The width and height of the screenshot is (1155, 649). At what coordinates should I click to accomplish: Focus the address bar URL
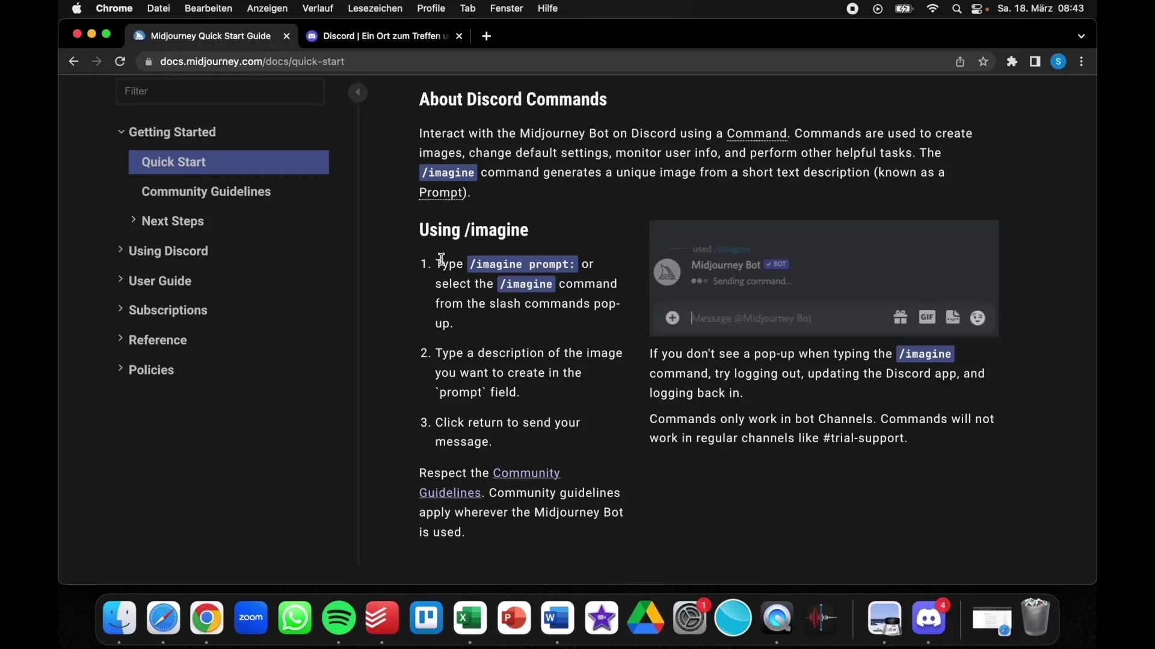tap(252, 61)
